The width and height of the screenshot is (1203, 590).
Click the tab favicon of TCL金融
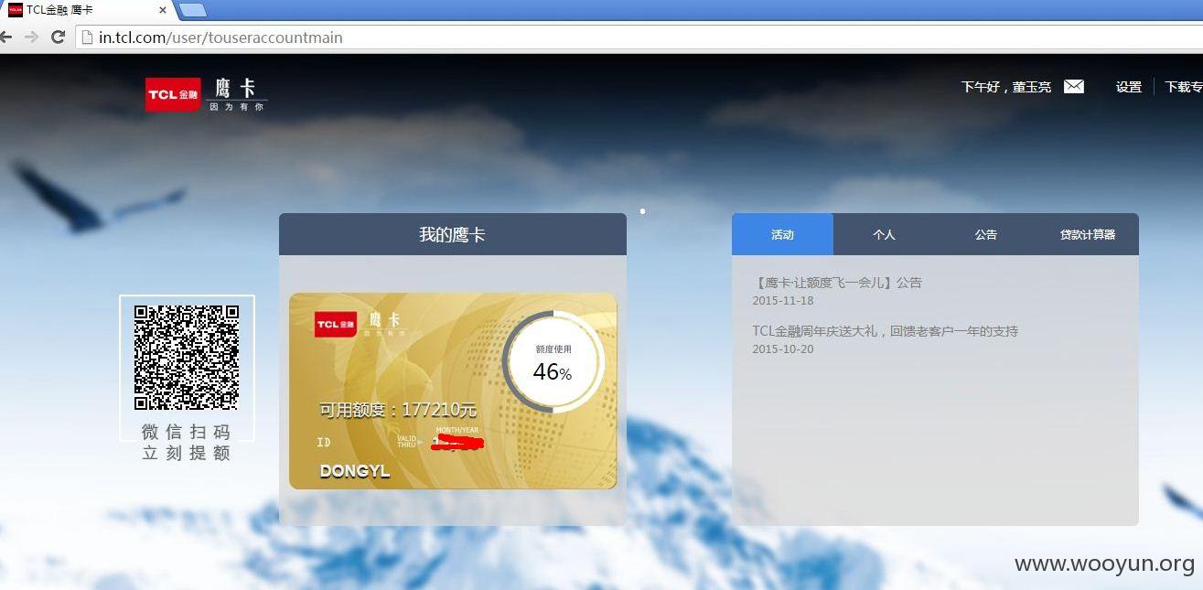coord(15,10)
